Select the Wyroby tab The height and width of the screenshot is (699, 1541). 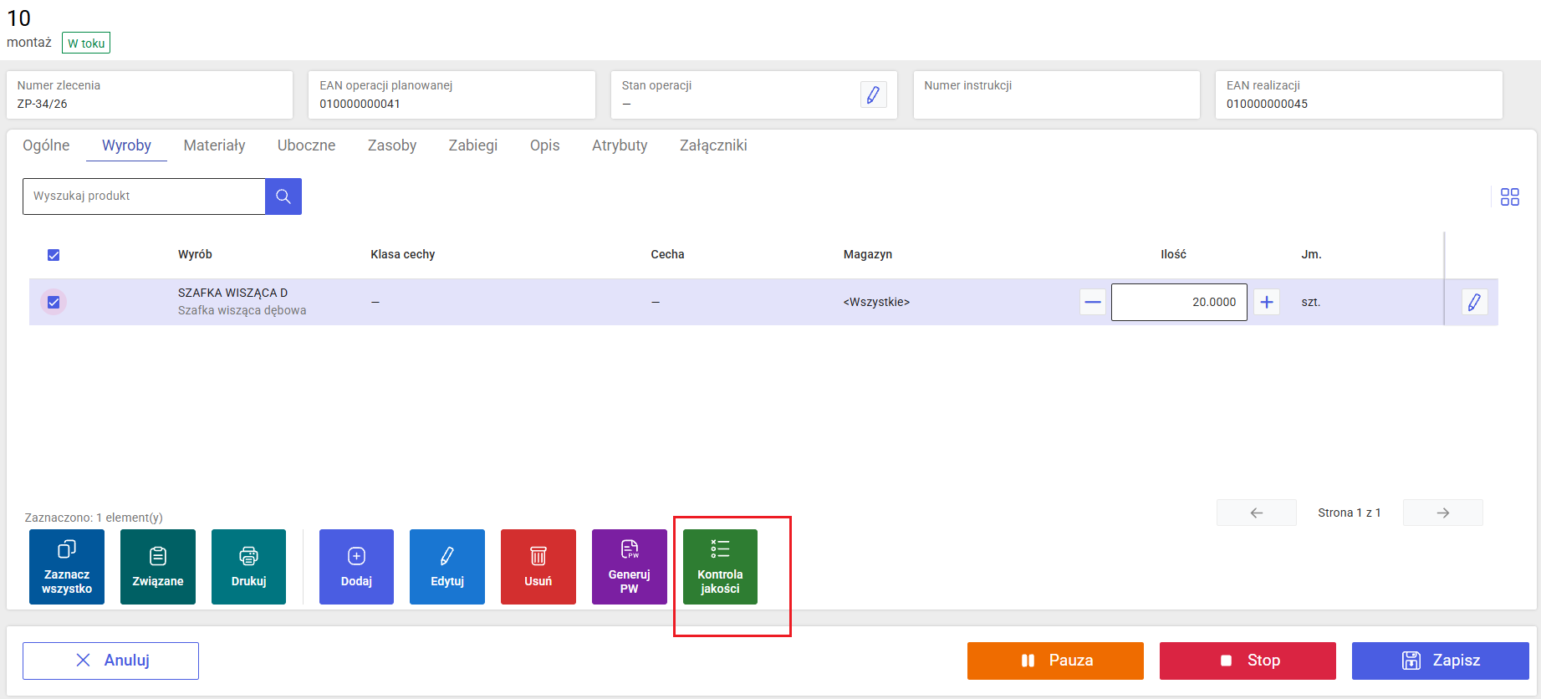tap(126, 145)
